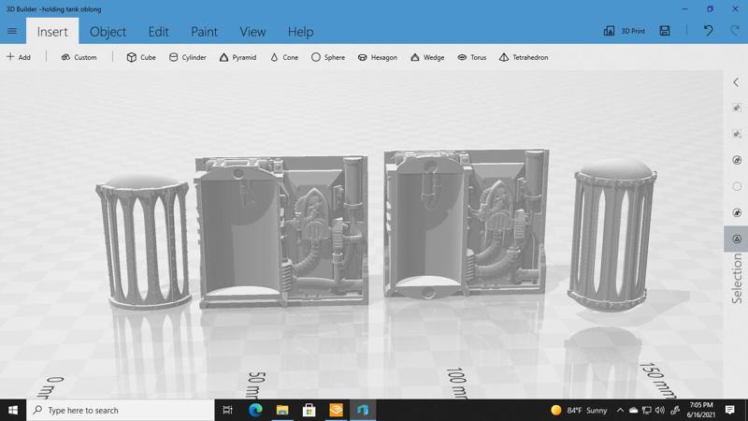The width and height of the screenshot is (748, 421).
Task: Switch to the Insert tab
Action: [52, 32]
